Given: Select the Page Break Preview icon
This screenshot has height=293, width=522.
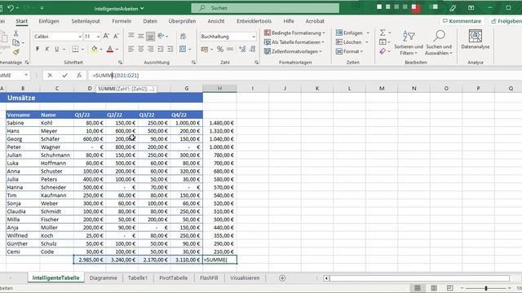Looking at the screenshot, I should [x=449, y=287].
